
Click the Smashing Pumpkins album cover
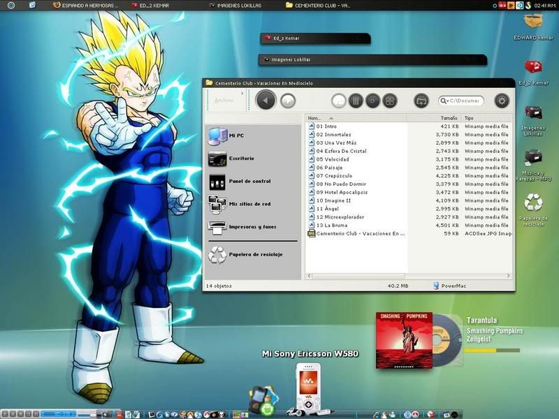(x=405, y=340)
